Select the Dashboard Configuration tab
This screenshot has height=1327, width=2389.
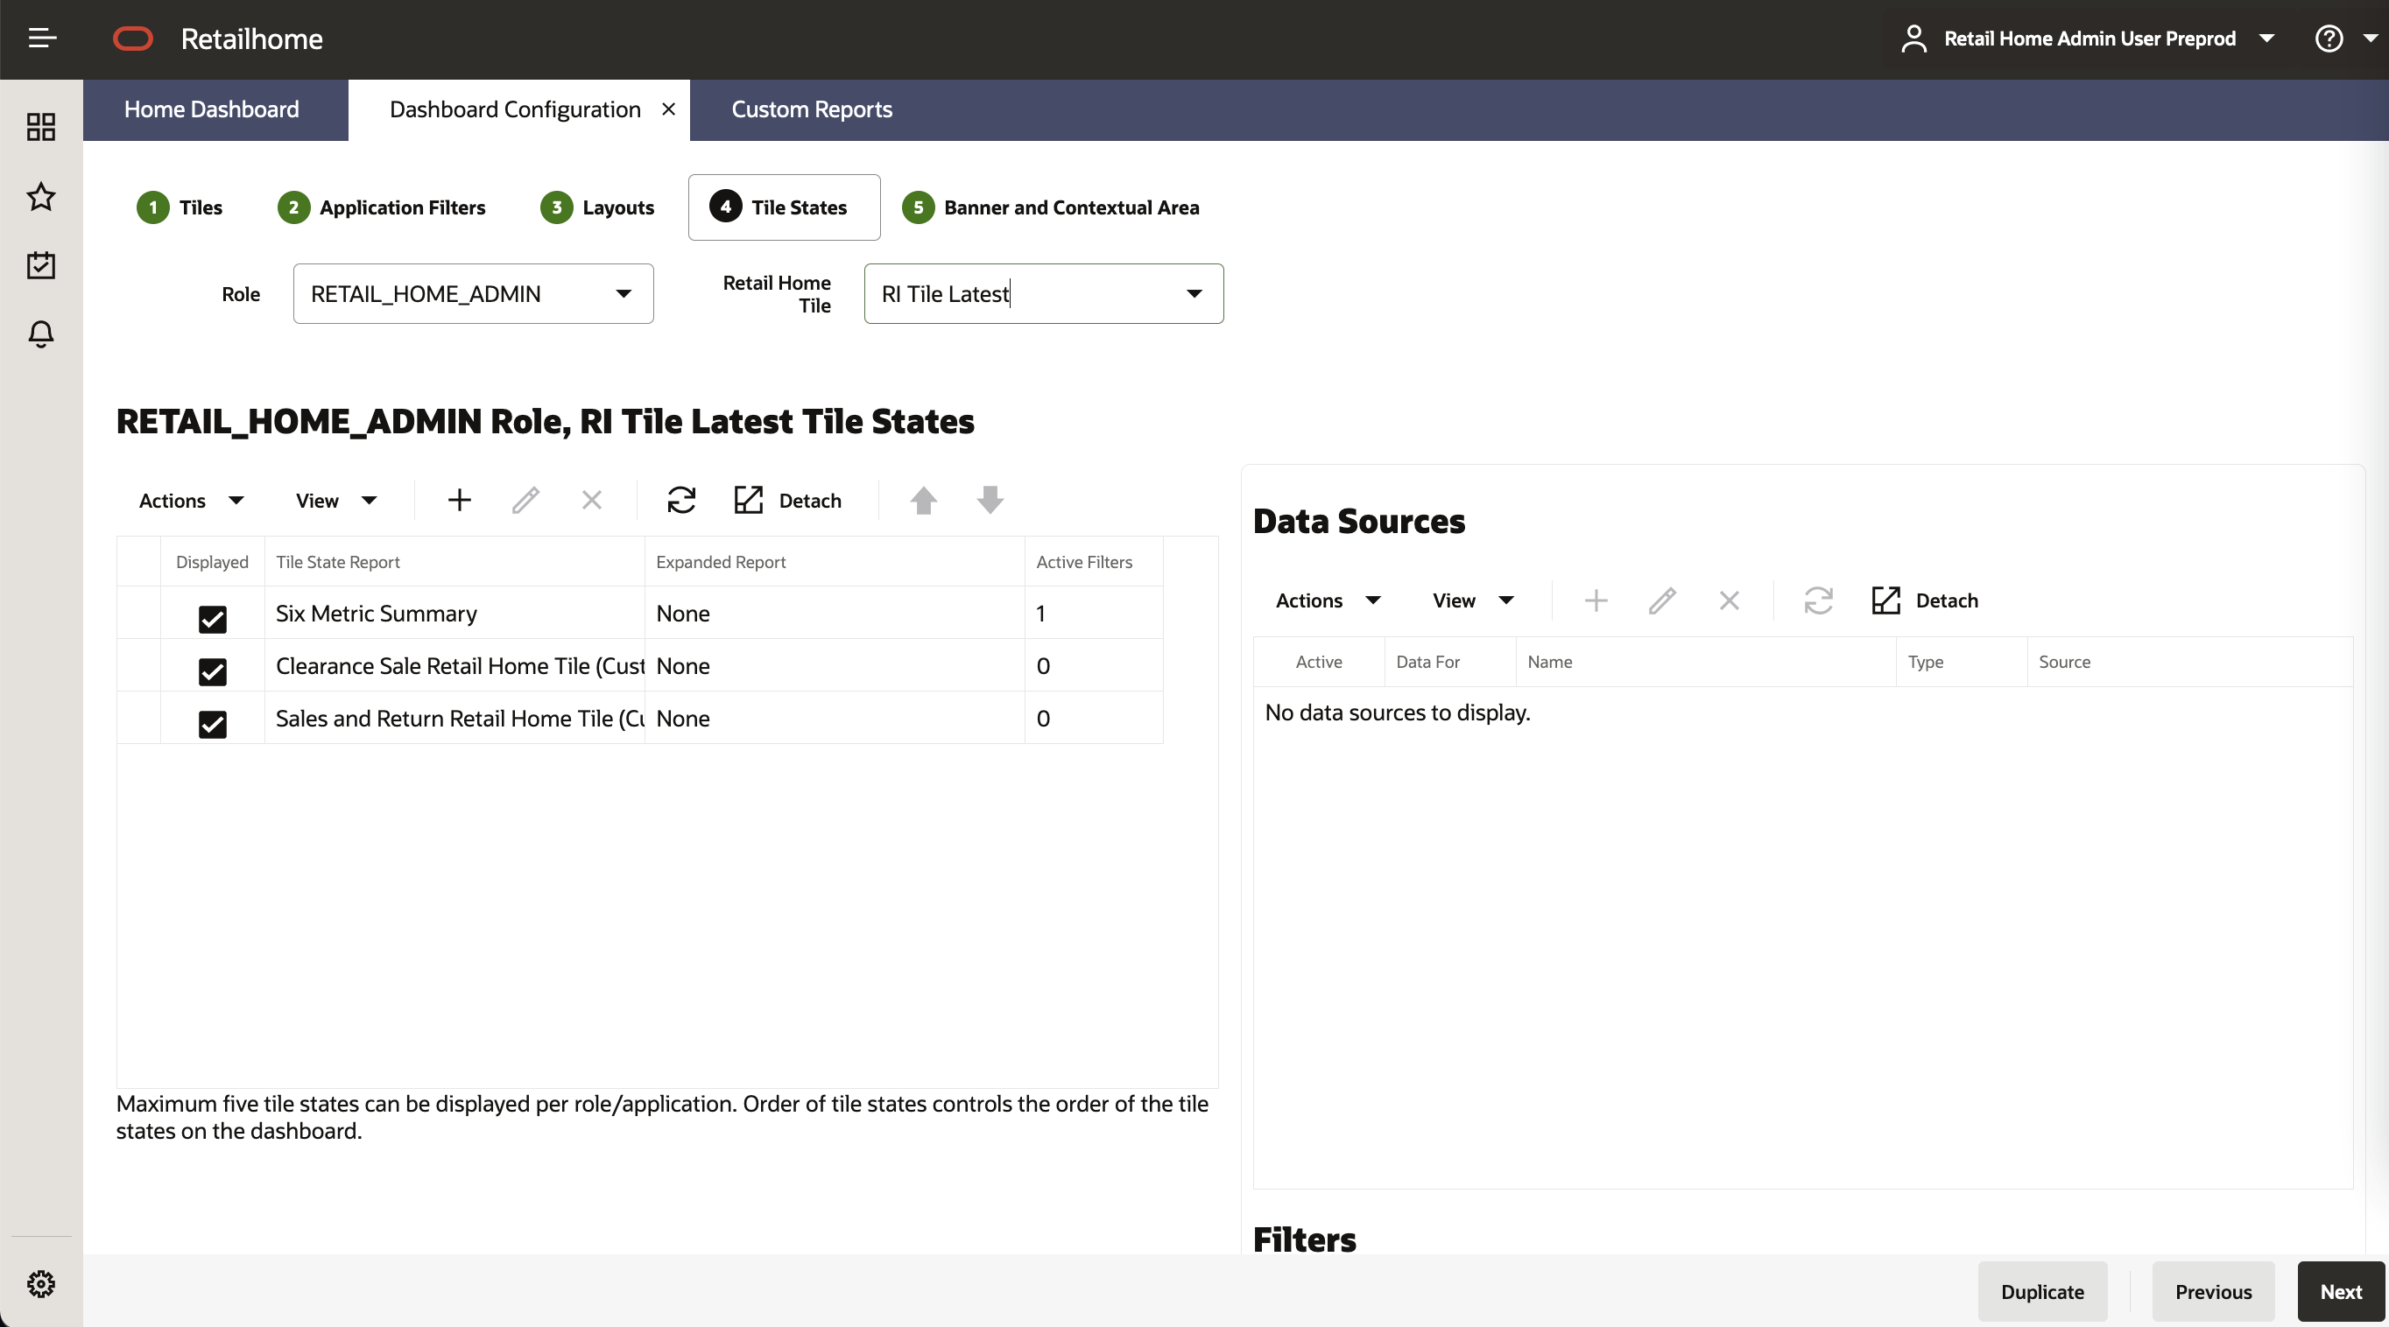point(515,109)
